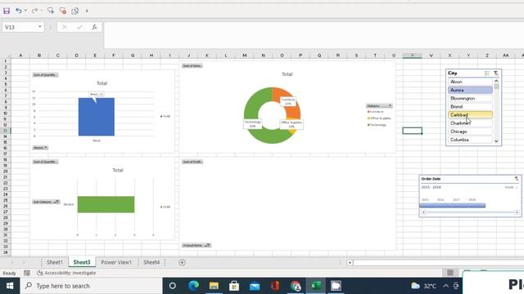
Task: Click the City slicer scroll-down arrow
Action: coord(496,141)
